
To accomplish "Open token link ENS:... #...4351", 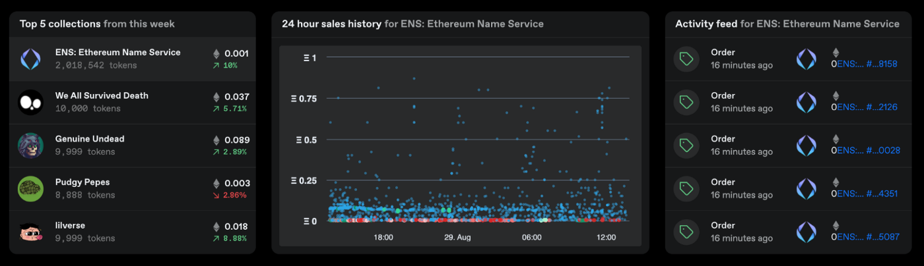I will click(x=867, y=194).
